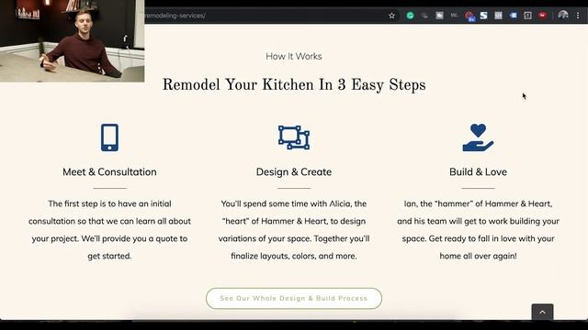Click the 'How It Works' subtitle
The image size is (588, 330).
294,56
